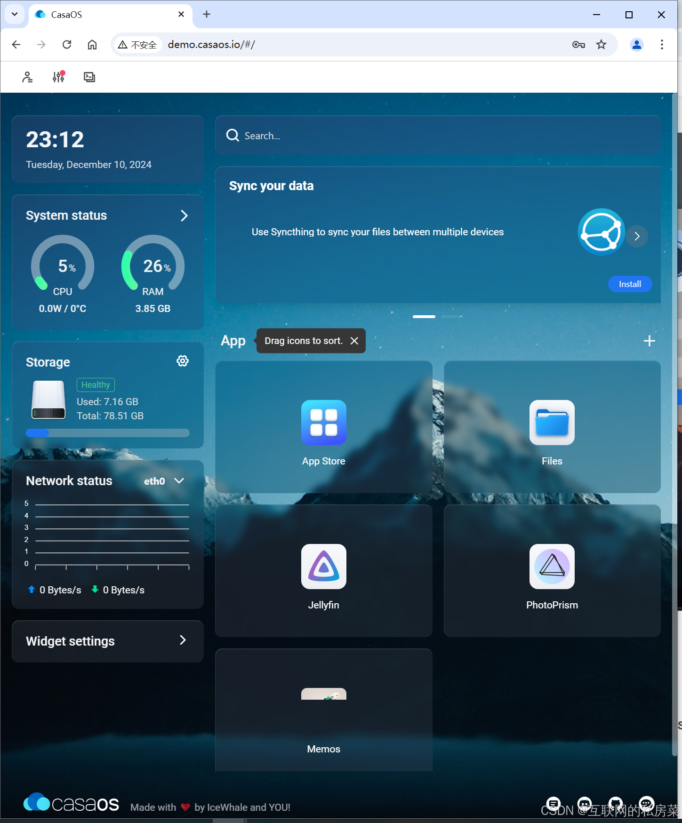
Task: Open the Discord icon in footer
Action: point(585,804)
